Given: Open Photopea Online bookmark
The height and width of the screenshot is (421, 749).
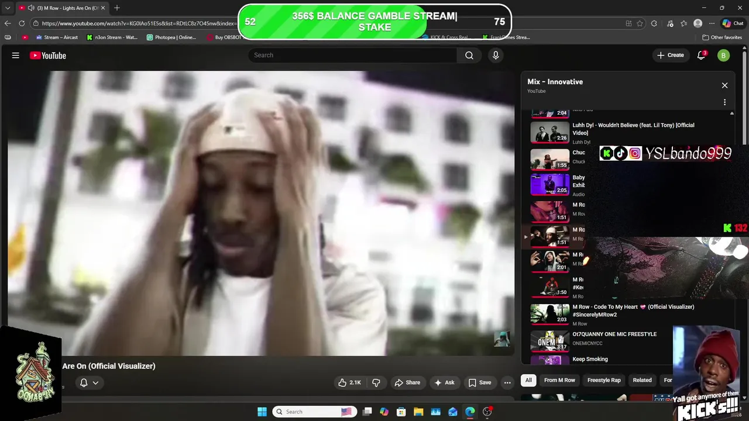Looking at the screenshot, I should pos(171,37).
